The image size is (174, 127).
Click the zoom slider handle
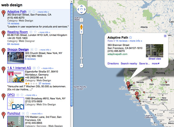point(81,58)
